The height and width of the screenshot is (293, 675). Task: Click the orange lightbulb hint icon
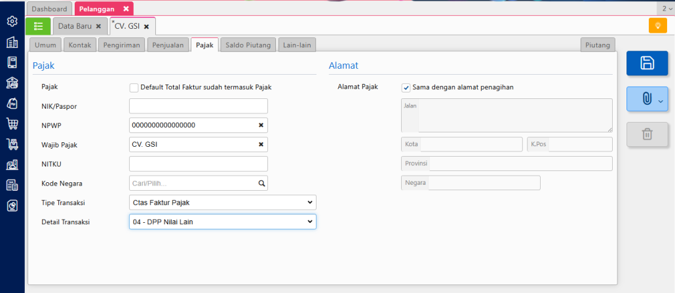pyautogui.click(x=657, y=26)
